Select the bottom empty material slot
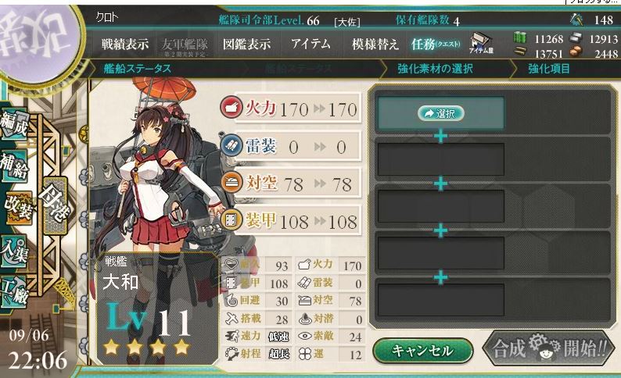 pyautogui.click(x=441, y=300)
